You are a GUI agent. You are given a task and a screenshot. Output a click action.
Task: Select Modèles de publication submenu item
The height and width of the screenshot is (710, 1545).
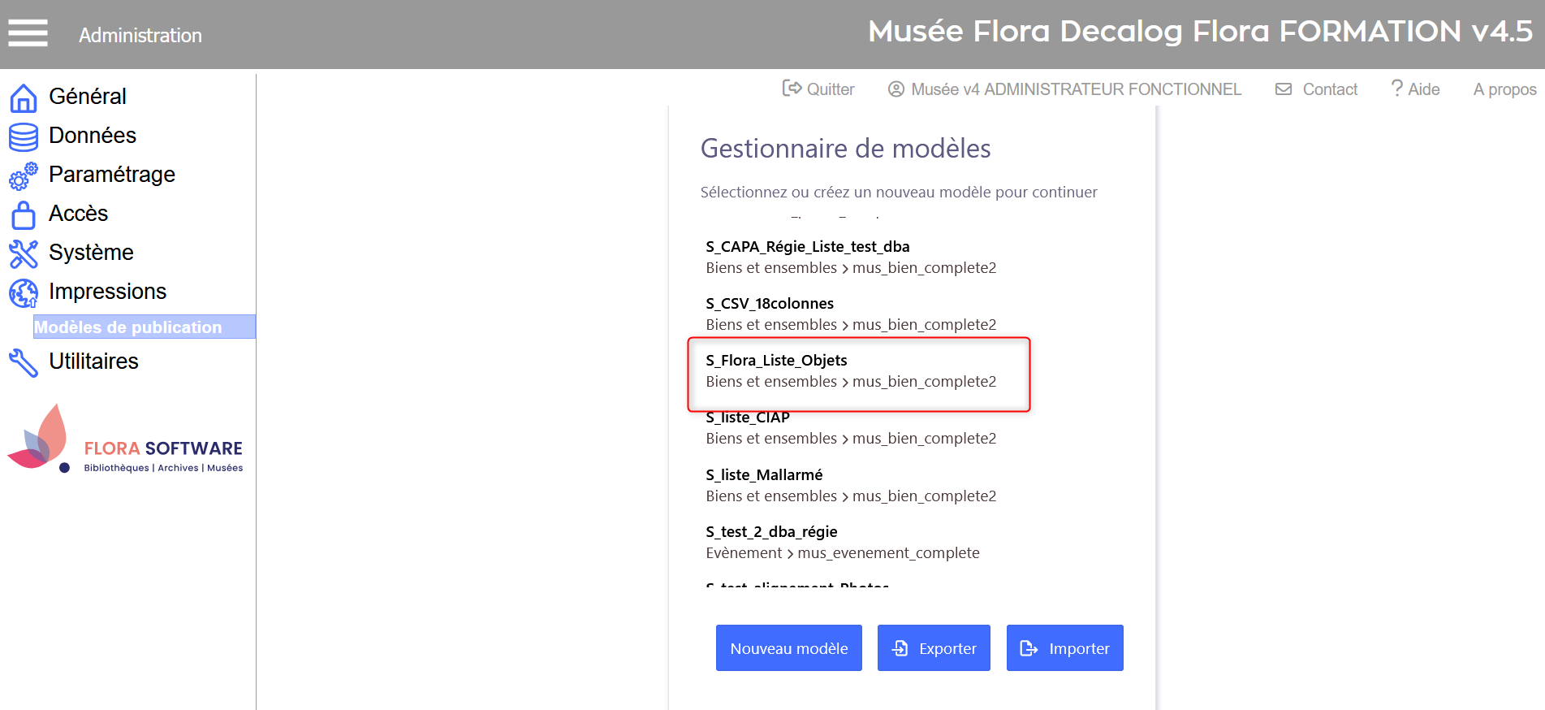click(128, 327)
